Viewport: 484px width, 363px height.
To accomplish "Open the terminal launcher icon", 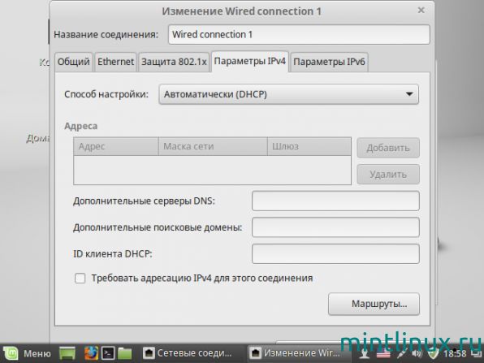I will click(108, 353).
